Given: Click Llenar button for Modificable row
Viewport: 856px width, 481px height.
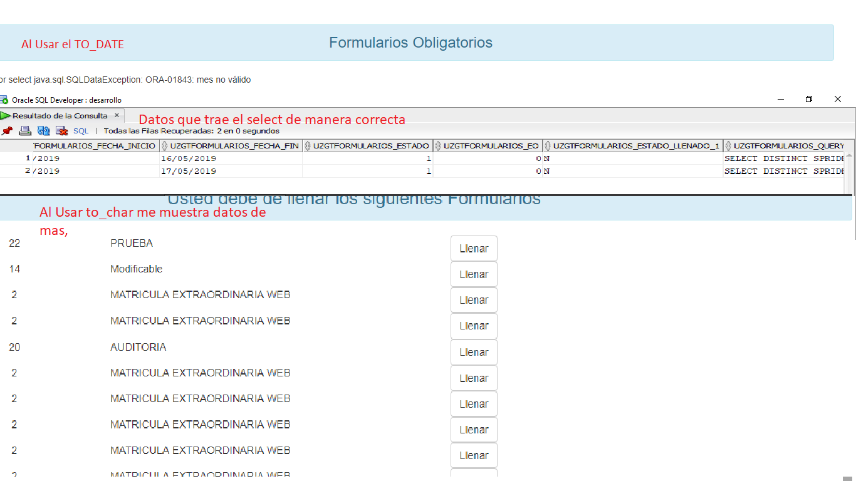Looking at the screenshot, I should click(x=474, y=274).
